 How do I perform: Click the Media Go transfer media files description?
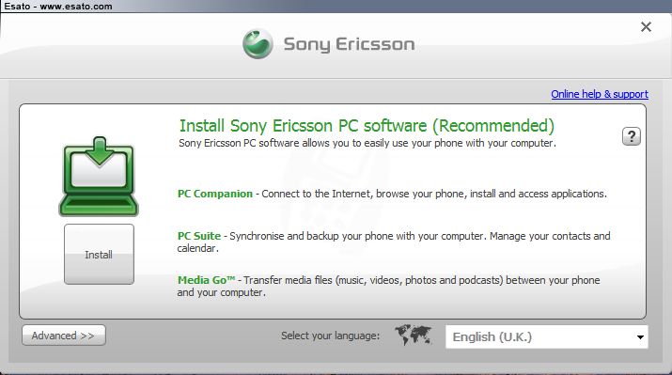point(389,287)
